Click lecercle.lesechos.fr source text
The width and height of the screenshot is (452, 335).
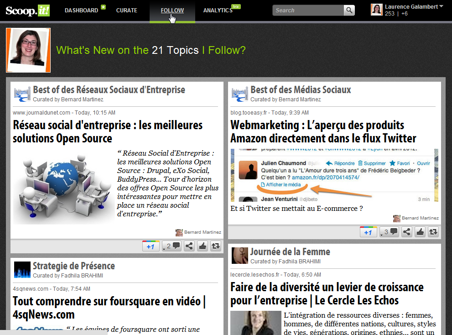coord(255,275)
